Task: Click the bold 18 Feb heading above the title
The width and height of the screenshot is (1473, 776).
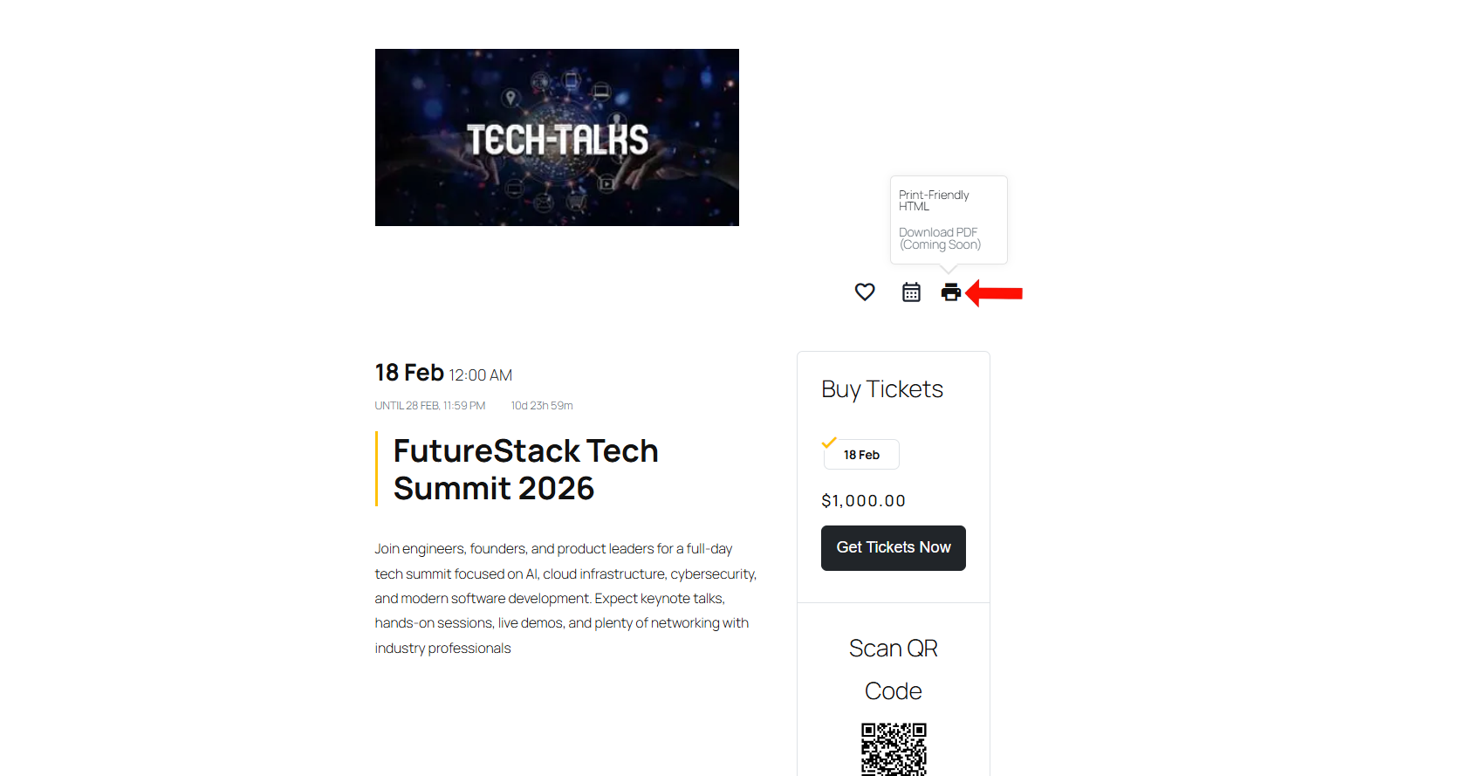Action: tap(409, 373)
